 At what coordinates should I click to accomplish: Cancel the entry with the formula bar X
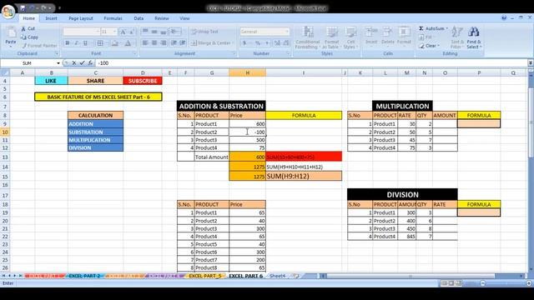click(x=74, y=63)
